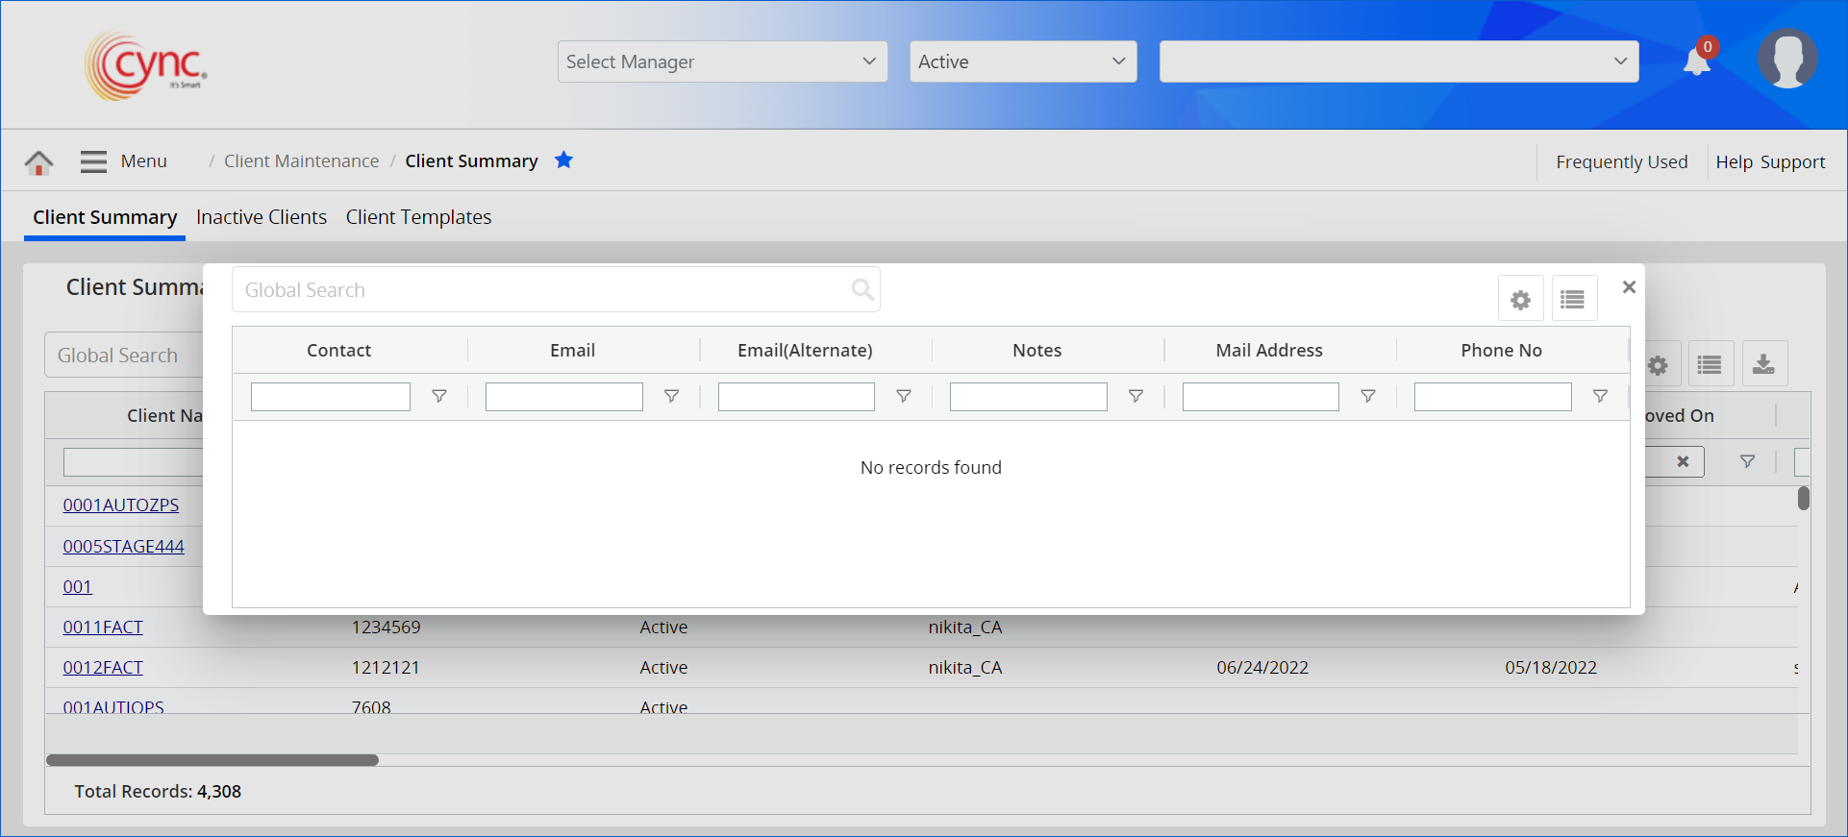
Task: Click the user profile avatar
Action: click(1786, 60)
